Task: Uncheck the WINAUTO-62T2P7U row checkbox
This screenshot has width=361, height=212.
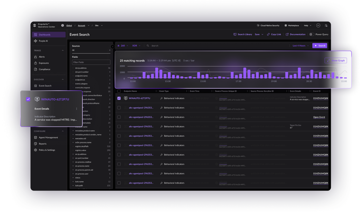Action: (x=119, y=98)
